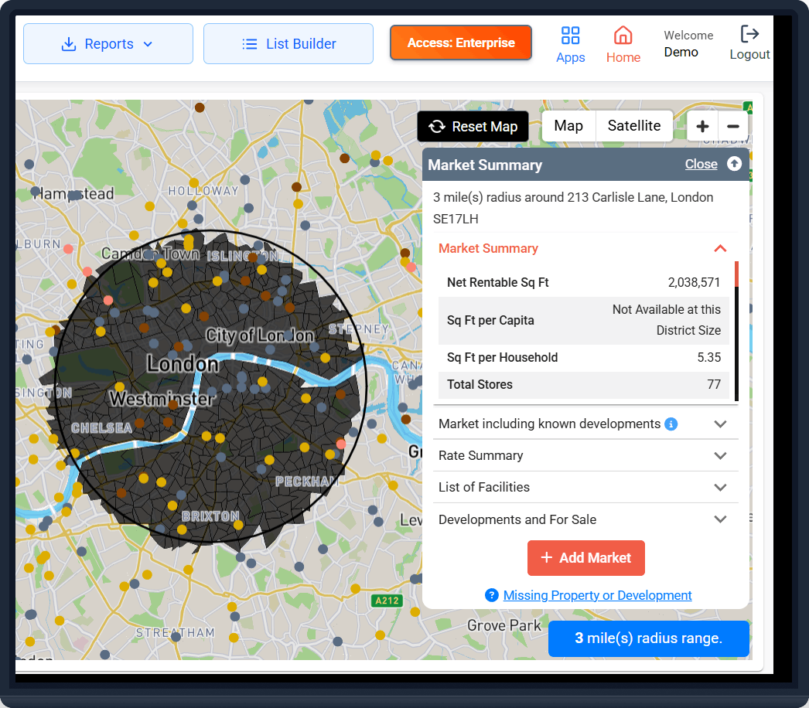Close the Market Summary panel
The height and width of the screenshot is (708, 809).
[x=701, y=164]
